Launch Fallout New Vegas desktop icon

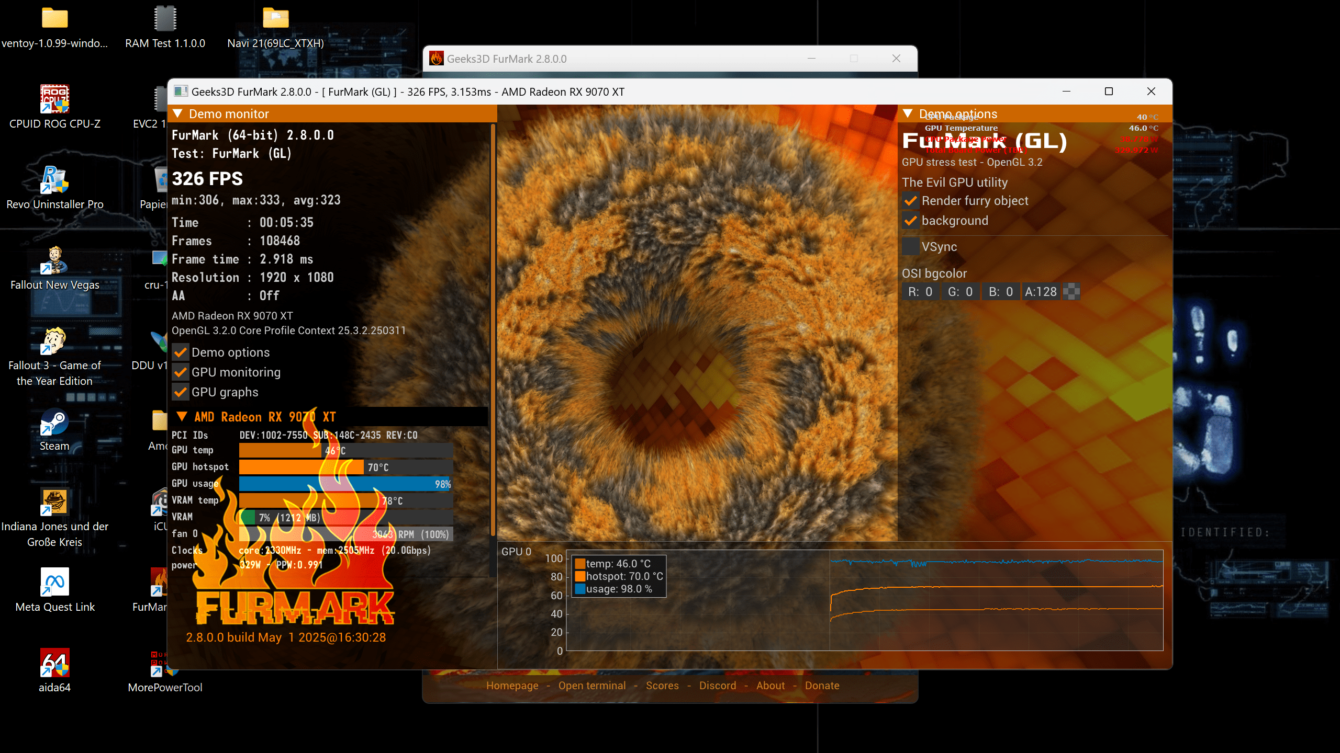(54, 260)
